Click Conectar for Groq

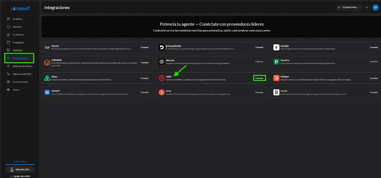click(259, 92)
